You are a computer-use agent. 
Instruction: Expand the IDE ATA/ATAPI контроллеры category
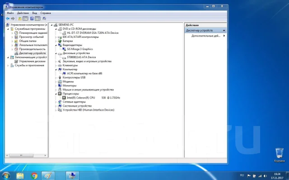[x=56, y=37]
